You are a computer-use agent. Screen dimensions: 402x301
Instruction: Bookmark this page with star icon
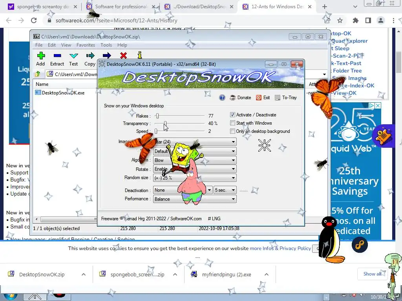click(x=340, y=20)
